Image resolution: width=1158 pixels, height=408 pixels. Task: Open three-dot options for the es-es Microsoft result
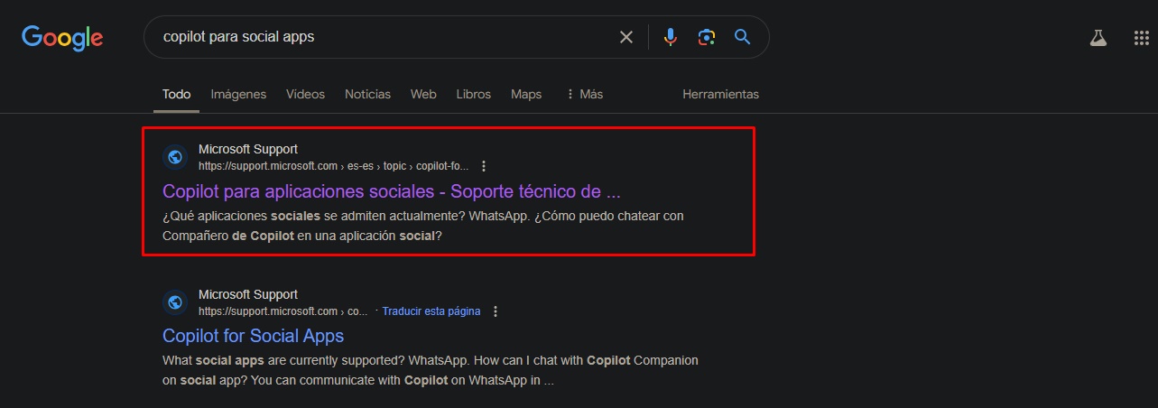pos(484,166)
